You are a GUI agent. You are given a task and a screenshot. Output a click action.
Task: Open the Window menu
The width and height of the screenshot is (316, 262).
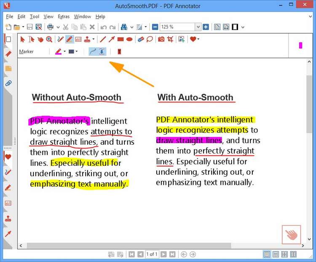point(83,16)
